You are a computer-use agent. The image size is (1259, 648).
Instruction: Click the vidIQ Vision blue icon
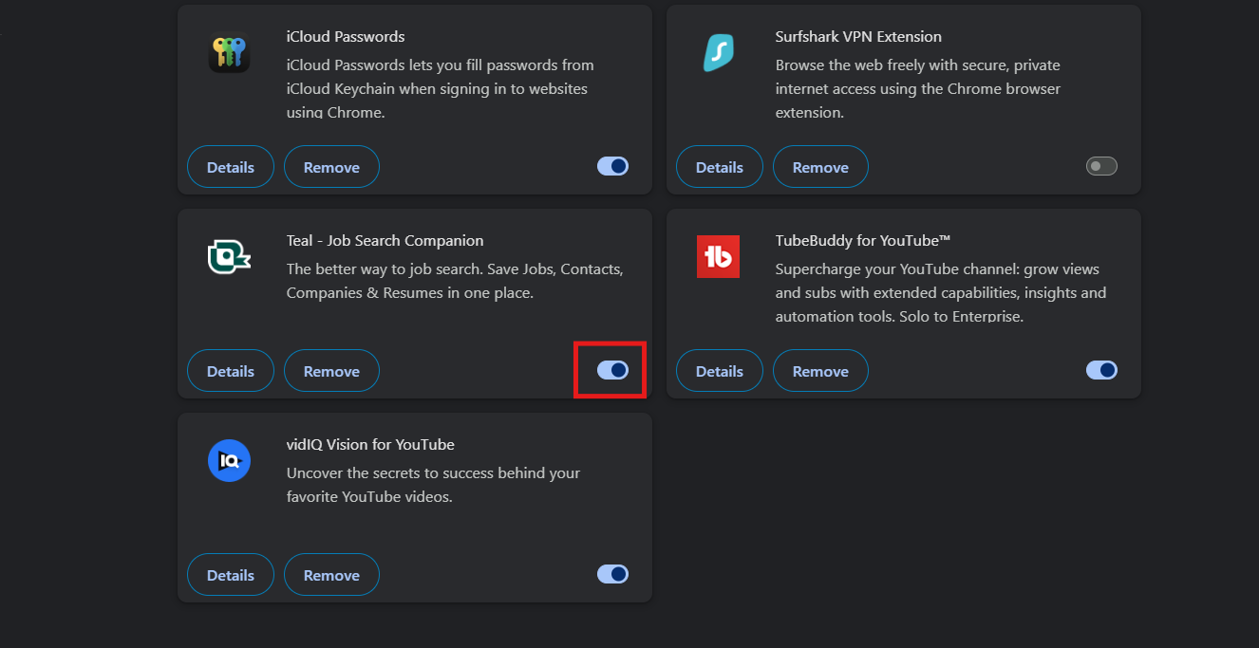point(229,461)
